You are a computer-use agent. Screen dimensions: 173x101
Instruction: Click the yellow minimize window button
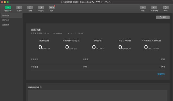pyautogui.click(x=5, y=2)
